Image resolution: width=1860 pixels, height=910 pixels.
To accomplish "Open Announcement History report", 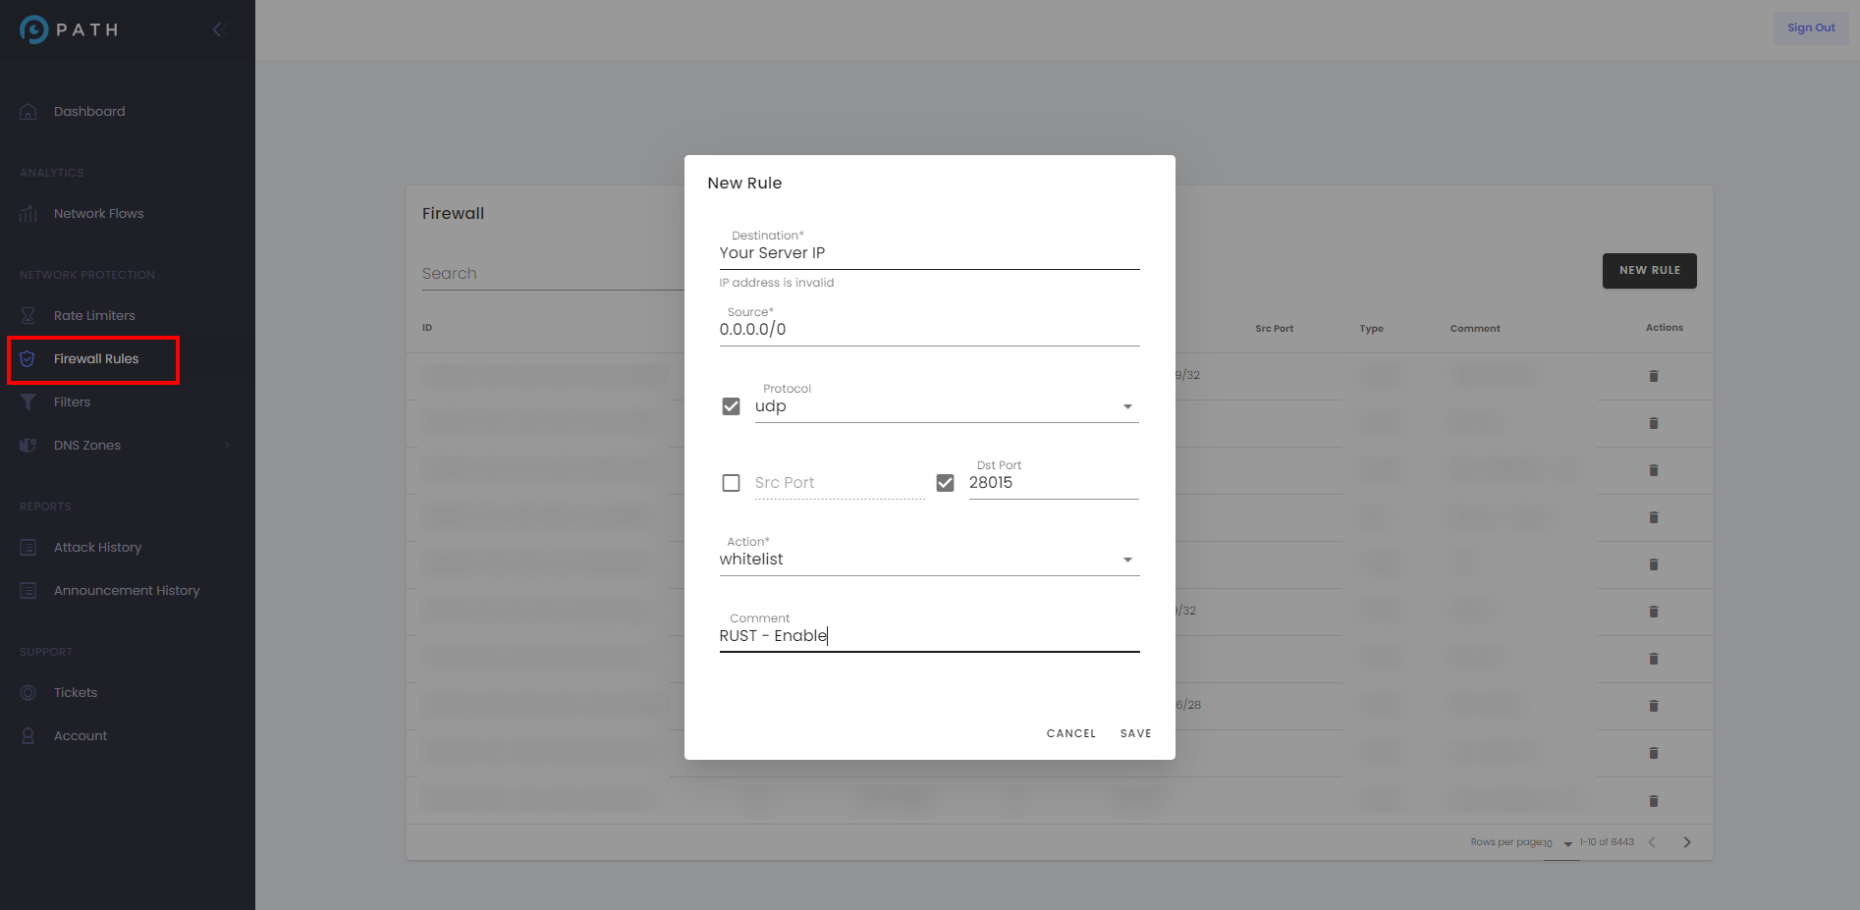I will [x=127, y=591].
